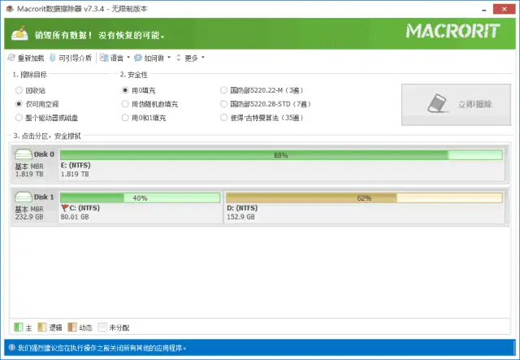Click the Macrorit app icon in title bar
520x360 pixels.
point(8,7)
